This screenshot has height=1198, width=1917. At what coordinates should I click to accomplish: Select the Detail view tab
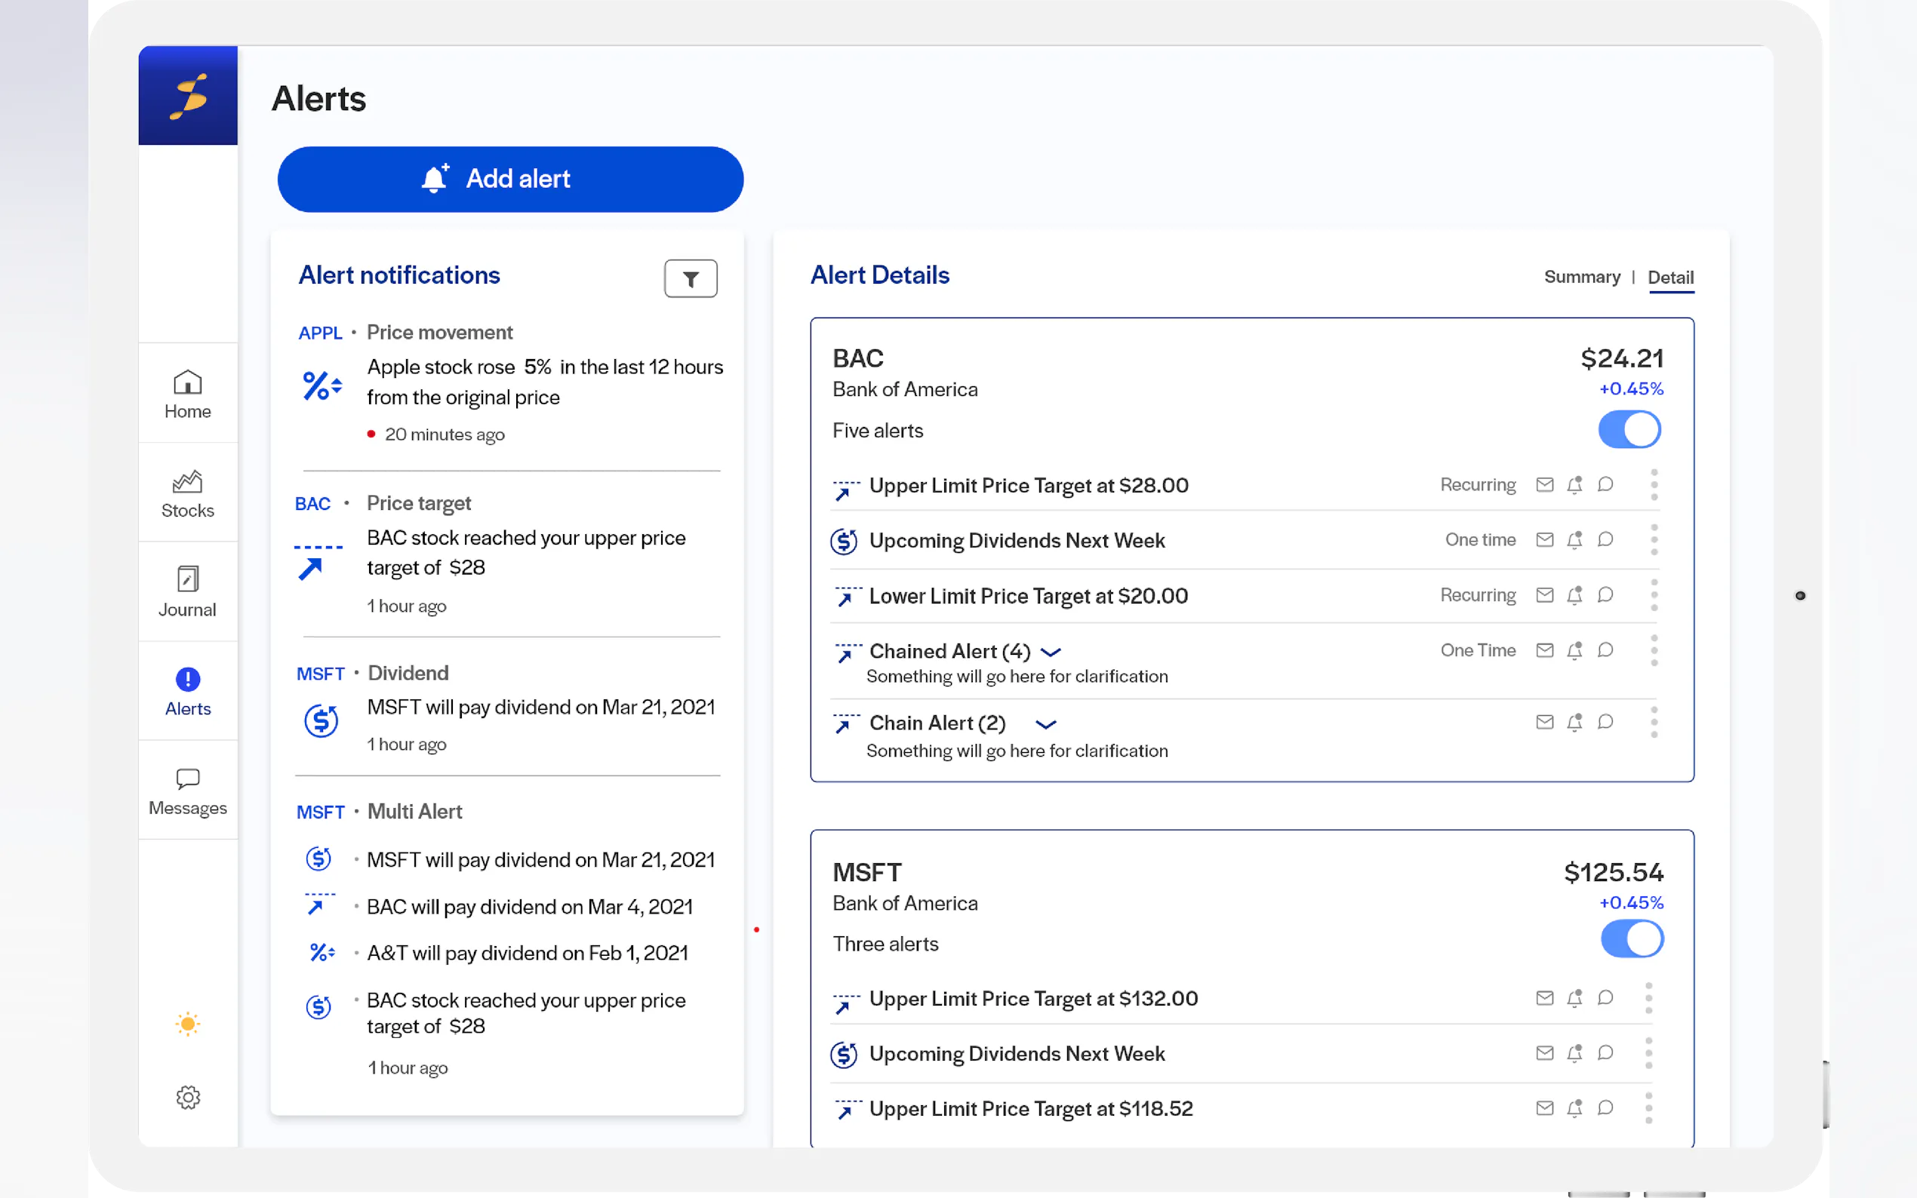(1670, 278)
